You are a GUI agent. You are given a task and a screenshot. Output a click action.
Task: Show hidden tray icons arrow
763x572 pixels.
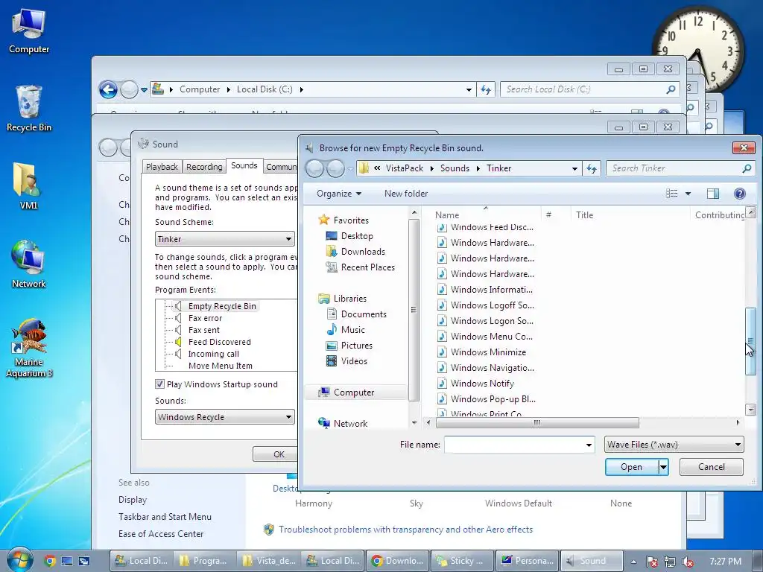coord(633,562)
